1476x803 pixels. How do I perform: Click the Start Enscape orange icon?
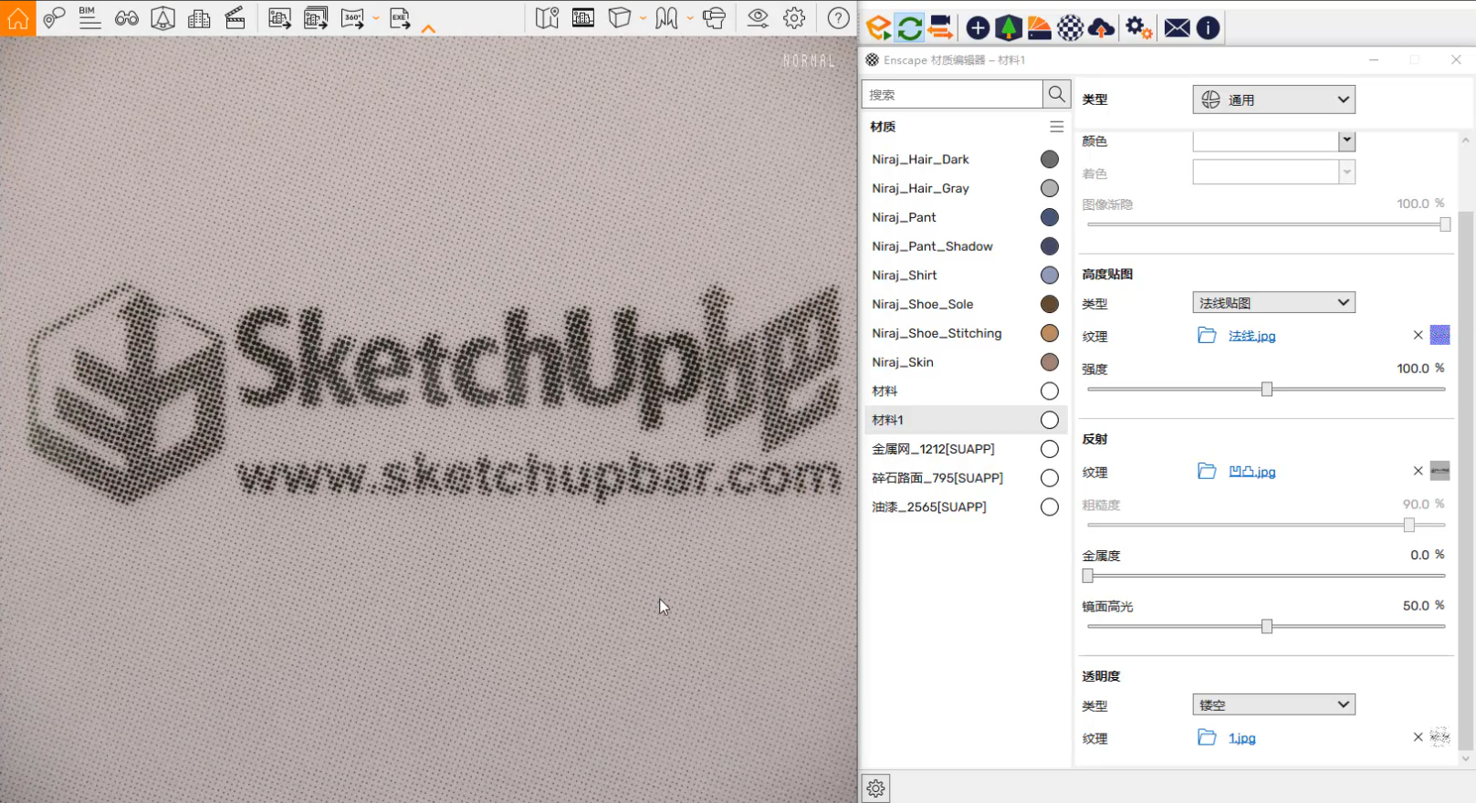click(x=878, y=28)
